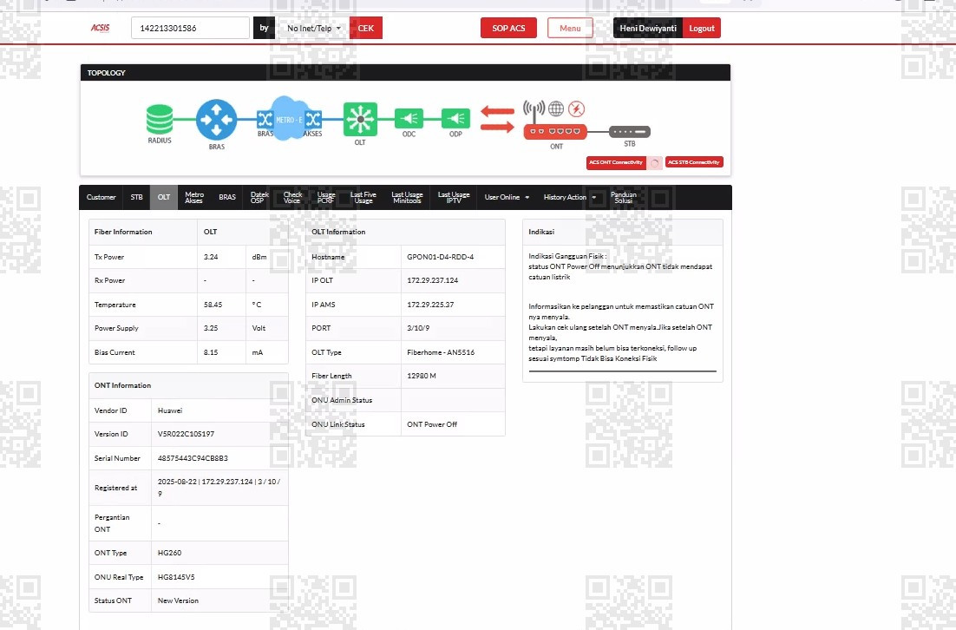Click the Heni Dewiyanti user button
956x630 pixels.
pyautogui.click(x=648, y=28)
